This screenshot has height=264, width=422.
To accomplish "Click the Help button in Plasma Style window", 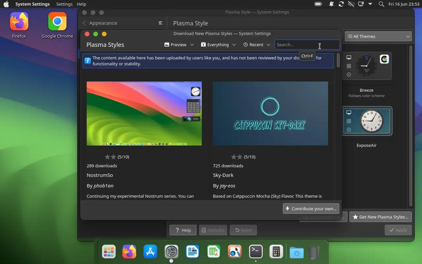I will [183, 230].
